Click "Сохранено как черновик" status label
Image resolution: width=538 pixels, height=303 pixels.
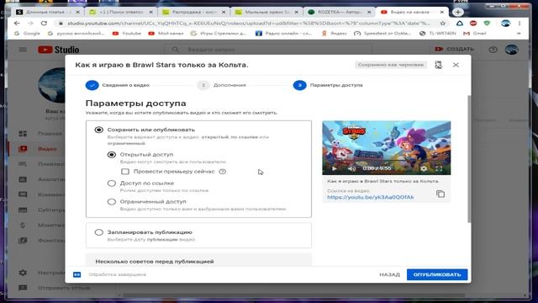coord(391,65)
